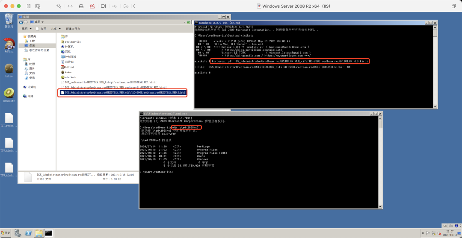Open 文档 library in the navigation pane
Screen dimensions: 462x238
(x=30, y=73)
